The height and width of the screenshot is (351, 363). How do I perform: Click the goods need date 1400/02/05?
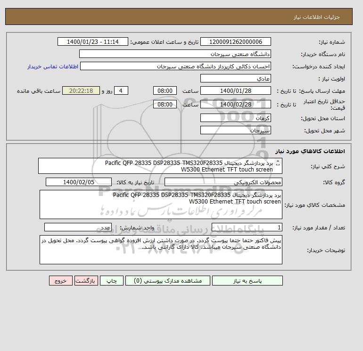79,182
